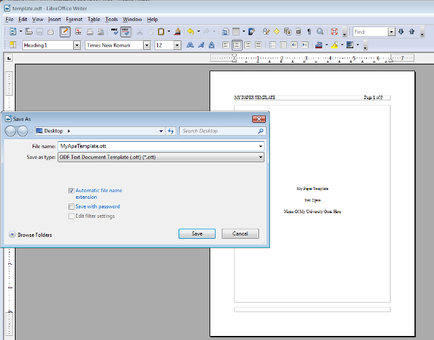Click the Undo arrow icon
The height and width of the screenshot is (340, 434).
191,32
